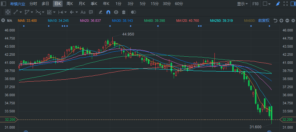Zoom in chart with plus icon

click(281, 21)
